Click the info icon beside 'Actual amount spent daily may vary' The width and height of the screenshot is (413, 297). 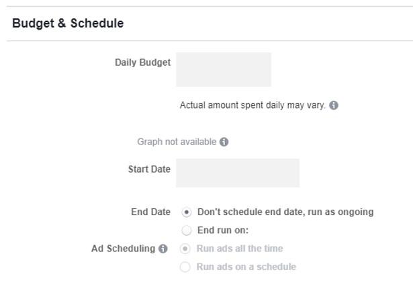[334, 105]
